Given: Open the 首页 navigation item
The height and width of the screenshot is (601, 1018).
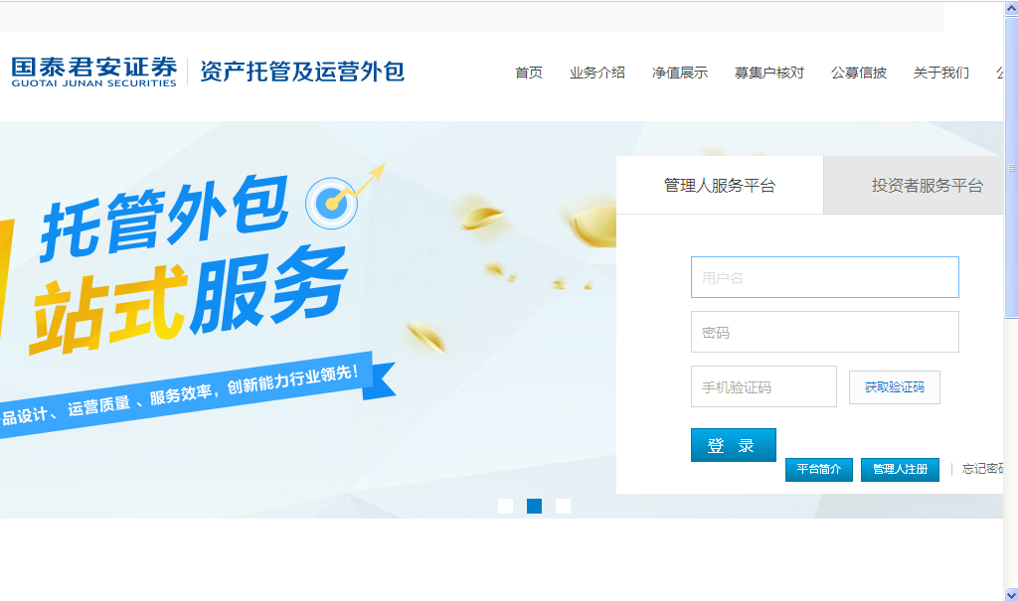Looking at the screenshot, I should click(529, 73).
